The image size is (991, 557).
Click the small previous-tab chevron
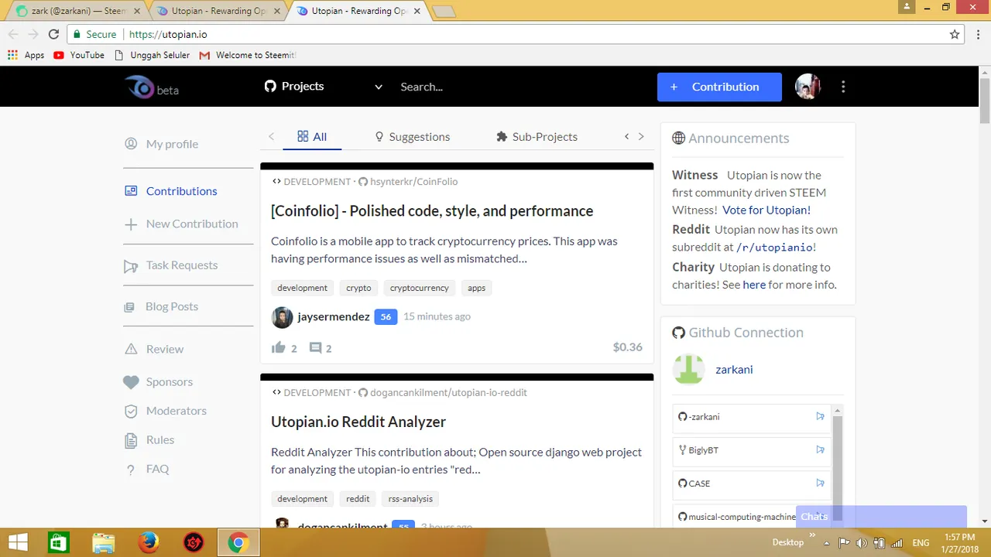pos(627,136)
